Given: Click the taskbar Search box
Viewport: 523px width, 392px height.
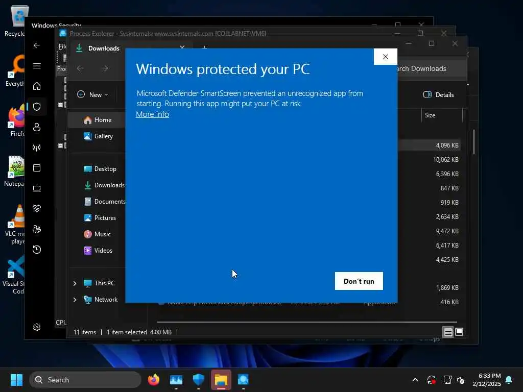Looking at the screenshot, I should pos(85,380).
